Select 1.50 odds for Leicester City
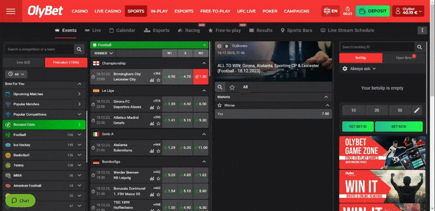This screenshot has width=435, height=211. point(201,77)
